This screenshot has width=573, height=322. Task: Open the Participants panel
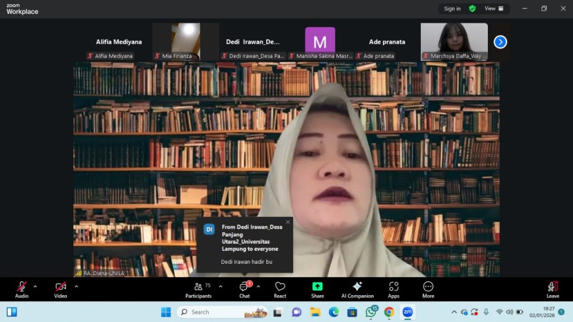point(198,290)
